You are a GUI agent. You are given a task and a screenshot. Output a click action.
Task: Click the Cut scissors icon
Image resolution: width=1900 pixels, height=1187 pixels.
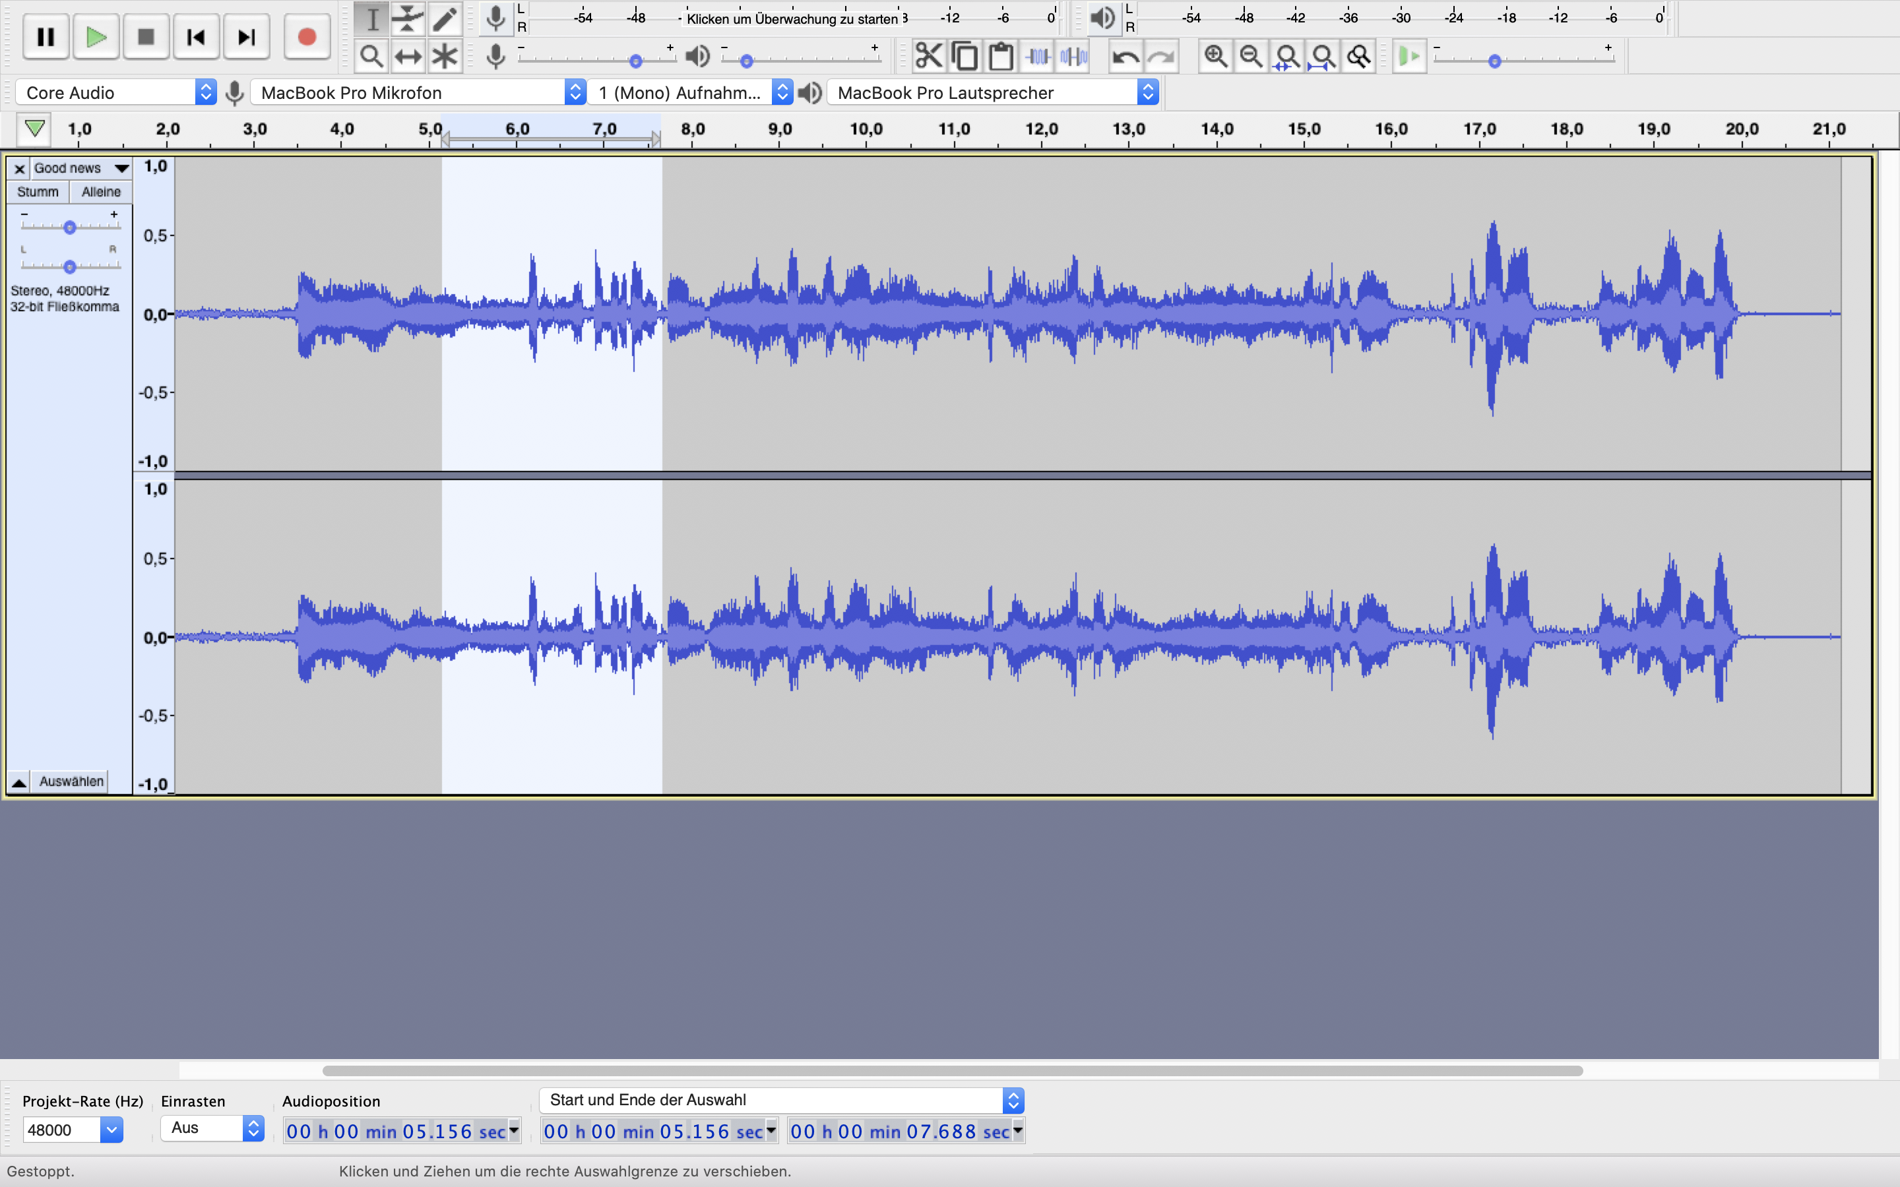click(x=928, y=57)
